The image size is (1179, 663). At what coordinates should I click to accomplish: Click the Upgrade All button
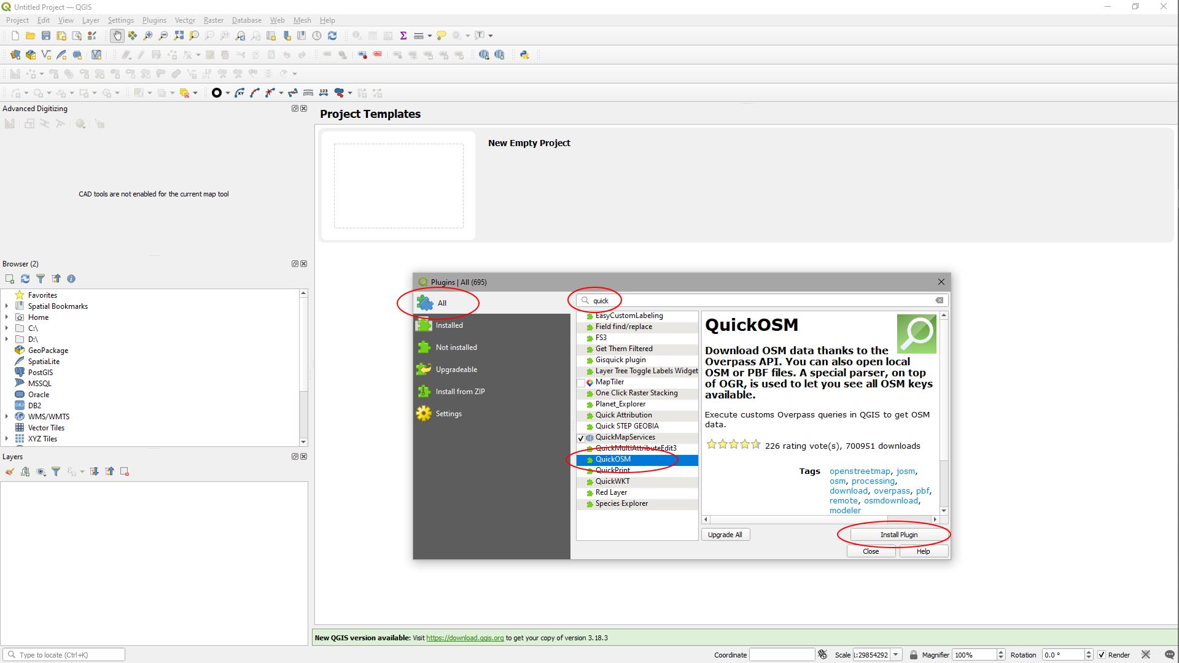[725, 535]
